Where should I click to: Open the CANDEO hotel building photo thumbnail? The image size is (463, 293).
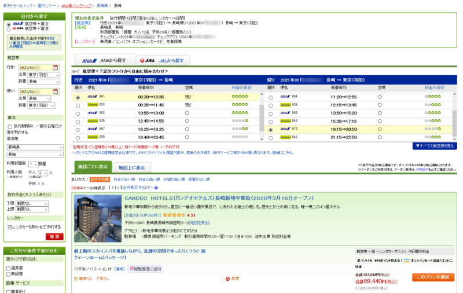[x=98, y=218]
